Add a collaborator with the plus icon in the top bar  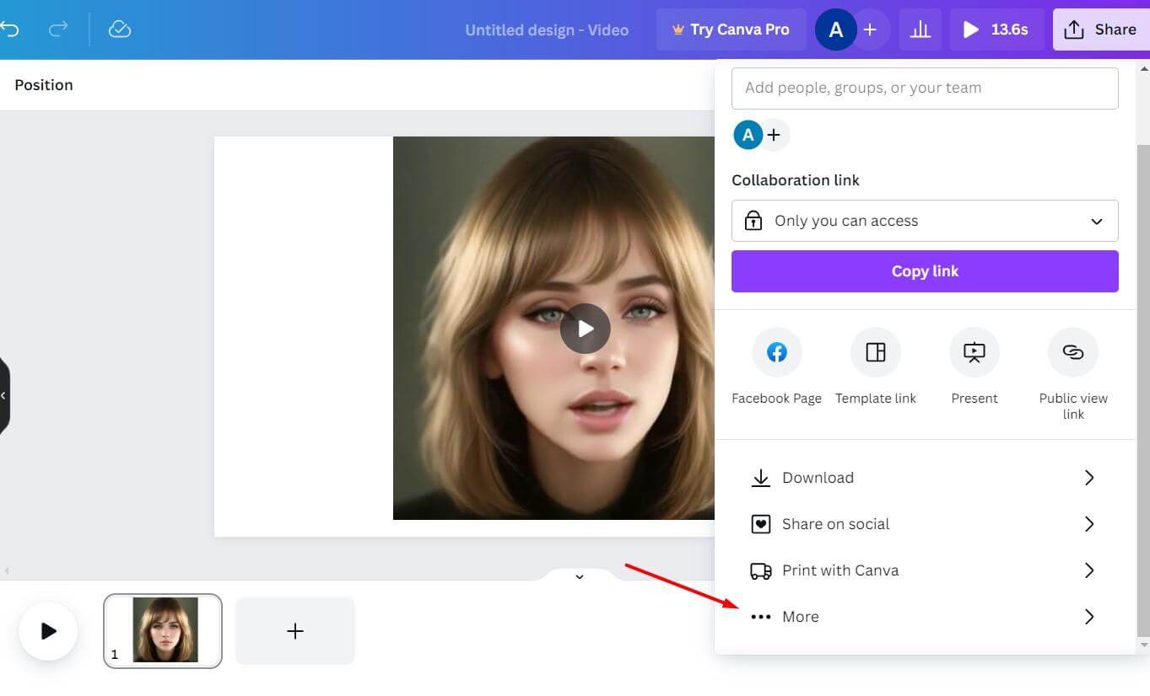click(x=870, y=30)
